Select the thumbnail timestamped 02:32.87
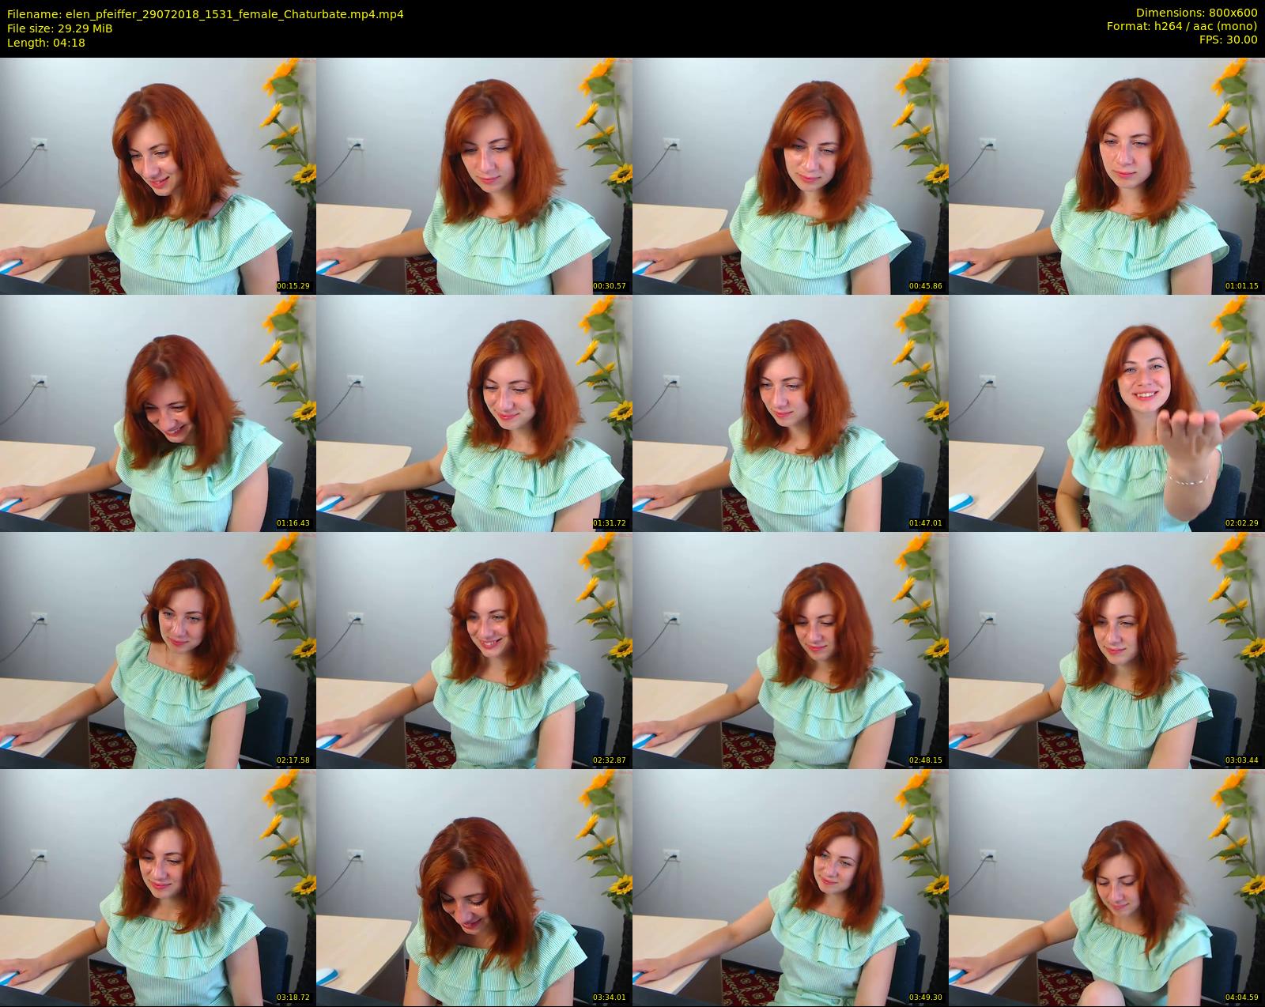This screenshot has height=1007, width=1265. point(474,650)
